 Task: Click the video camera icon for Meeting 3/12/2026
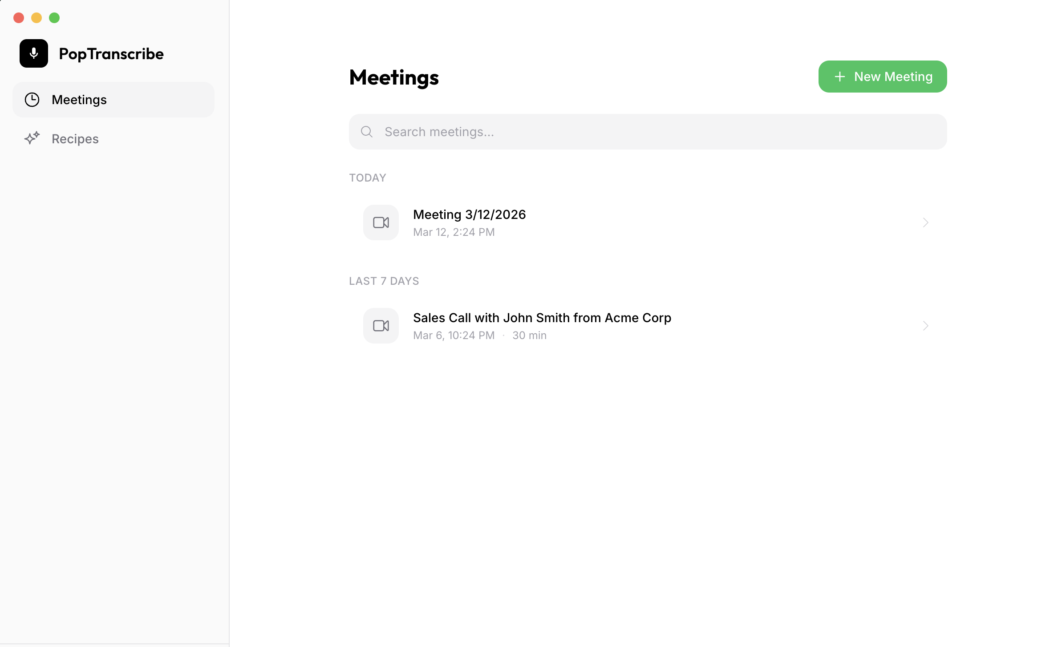point(381,222)
